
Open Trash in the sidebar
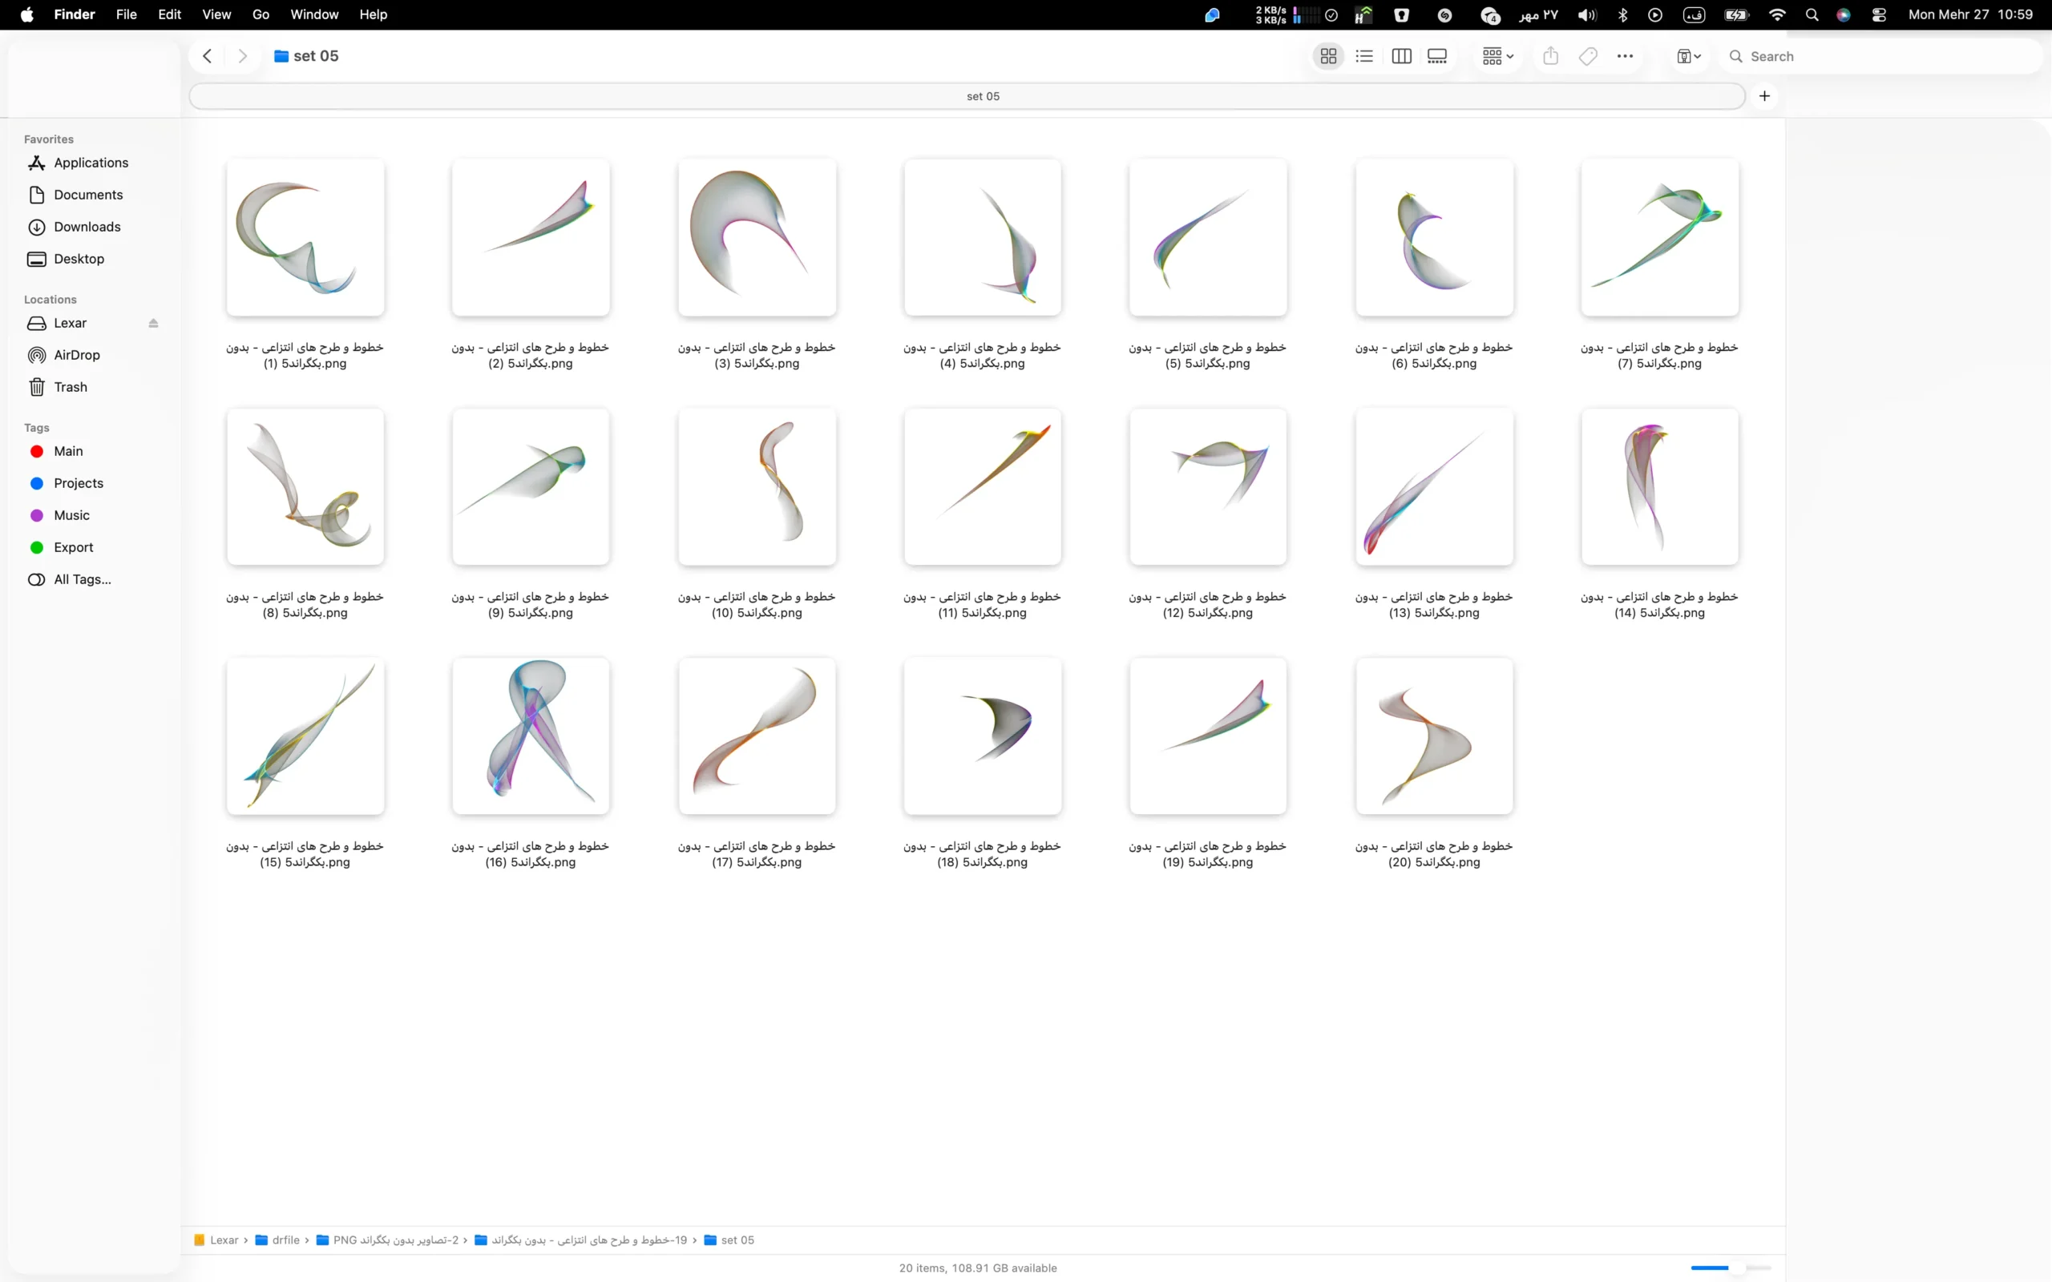click(x=71, y=388)
